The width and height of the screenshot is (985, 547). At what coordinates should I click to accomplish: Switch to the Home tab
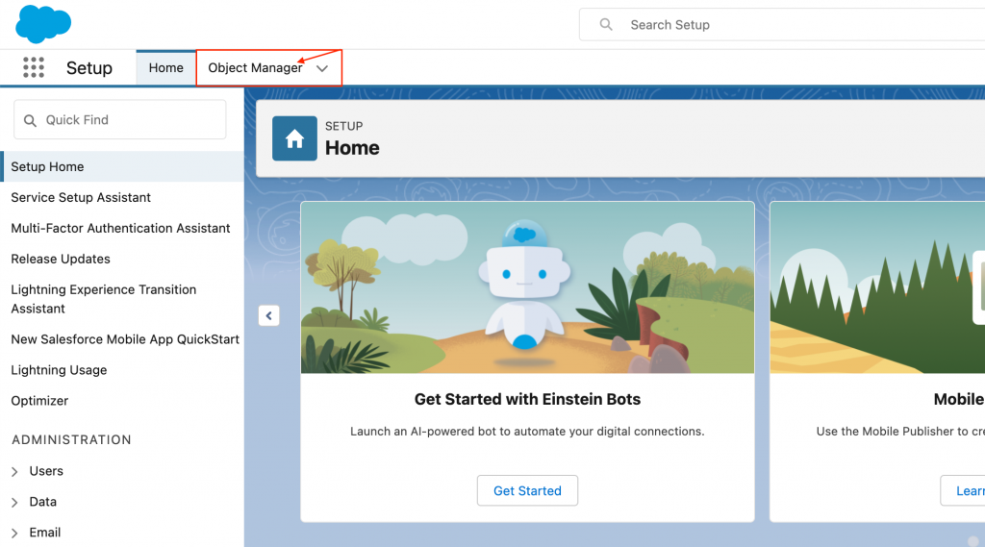165,68
